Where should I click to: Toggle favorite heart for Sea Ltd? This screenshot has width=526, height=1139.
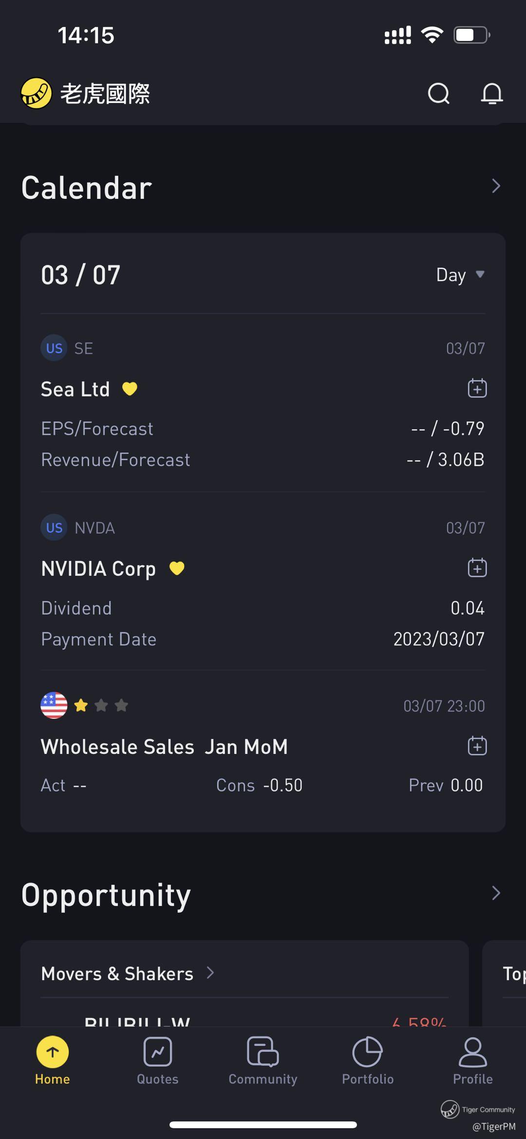point(130,389)
